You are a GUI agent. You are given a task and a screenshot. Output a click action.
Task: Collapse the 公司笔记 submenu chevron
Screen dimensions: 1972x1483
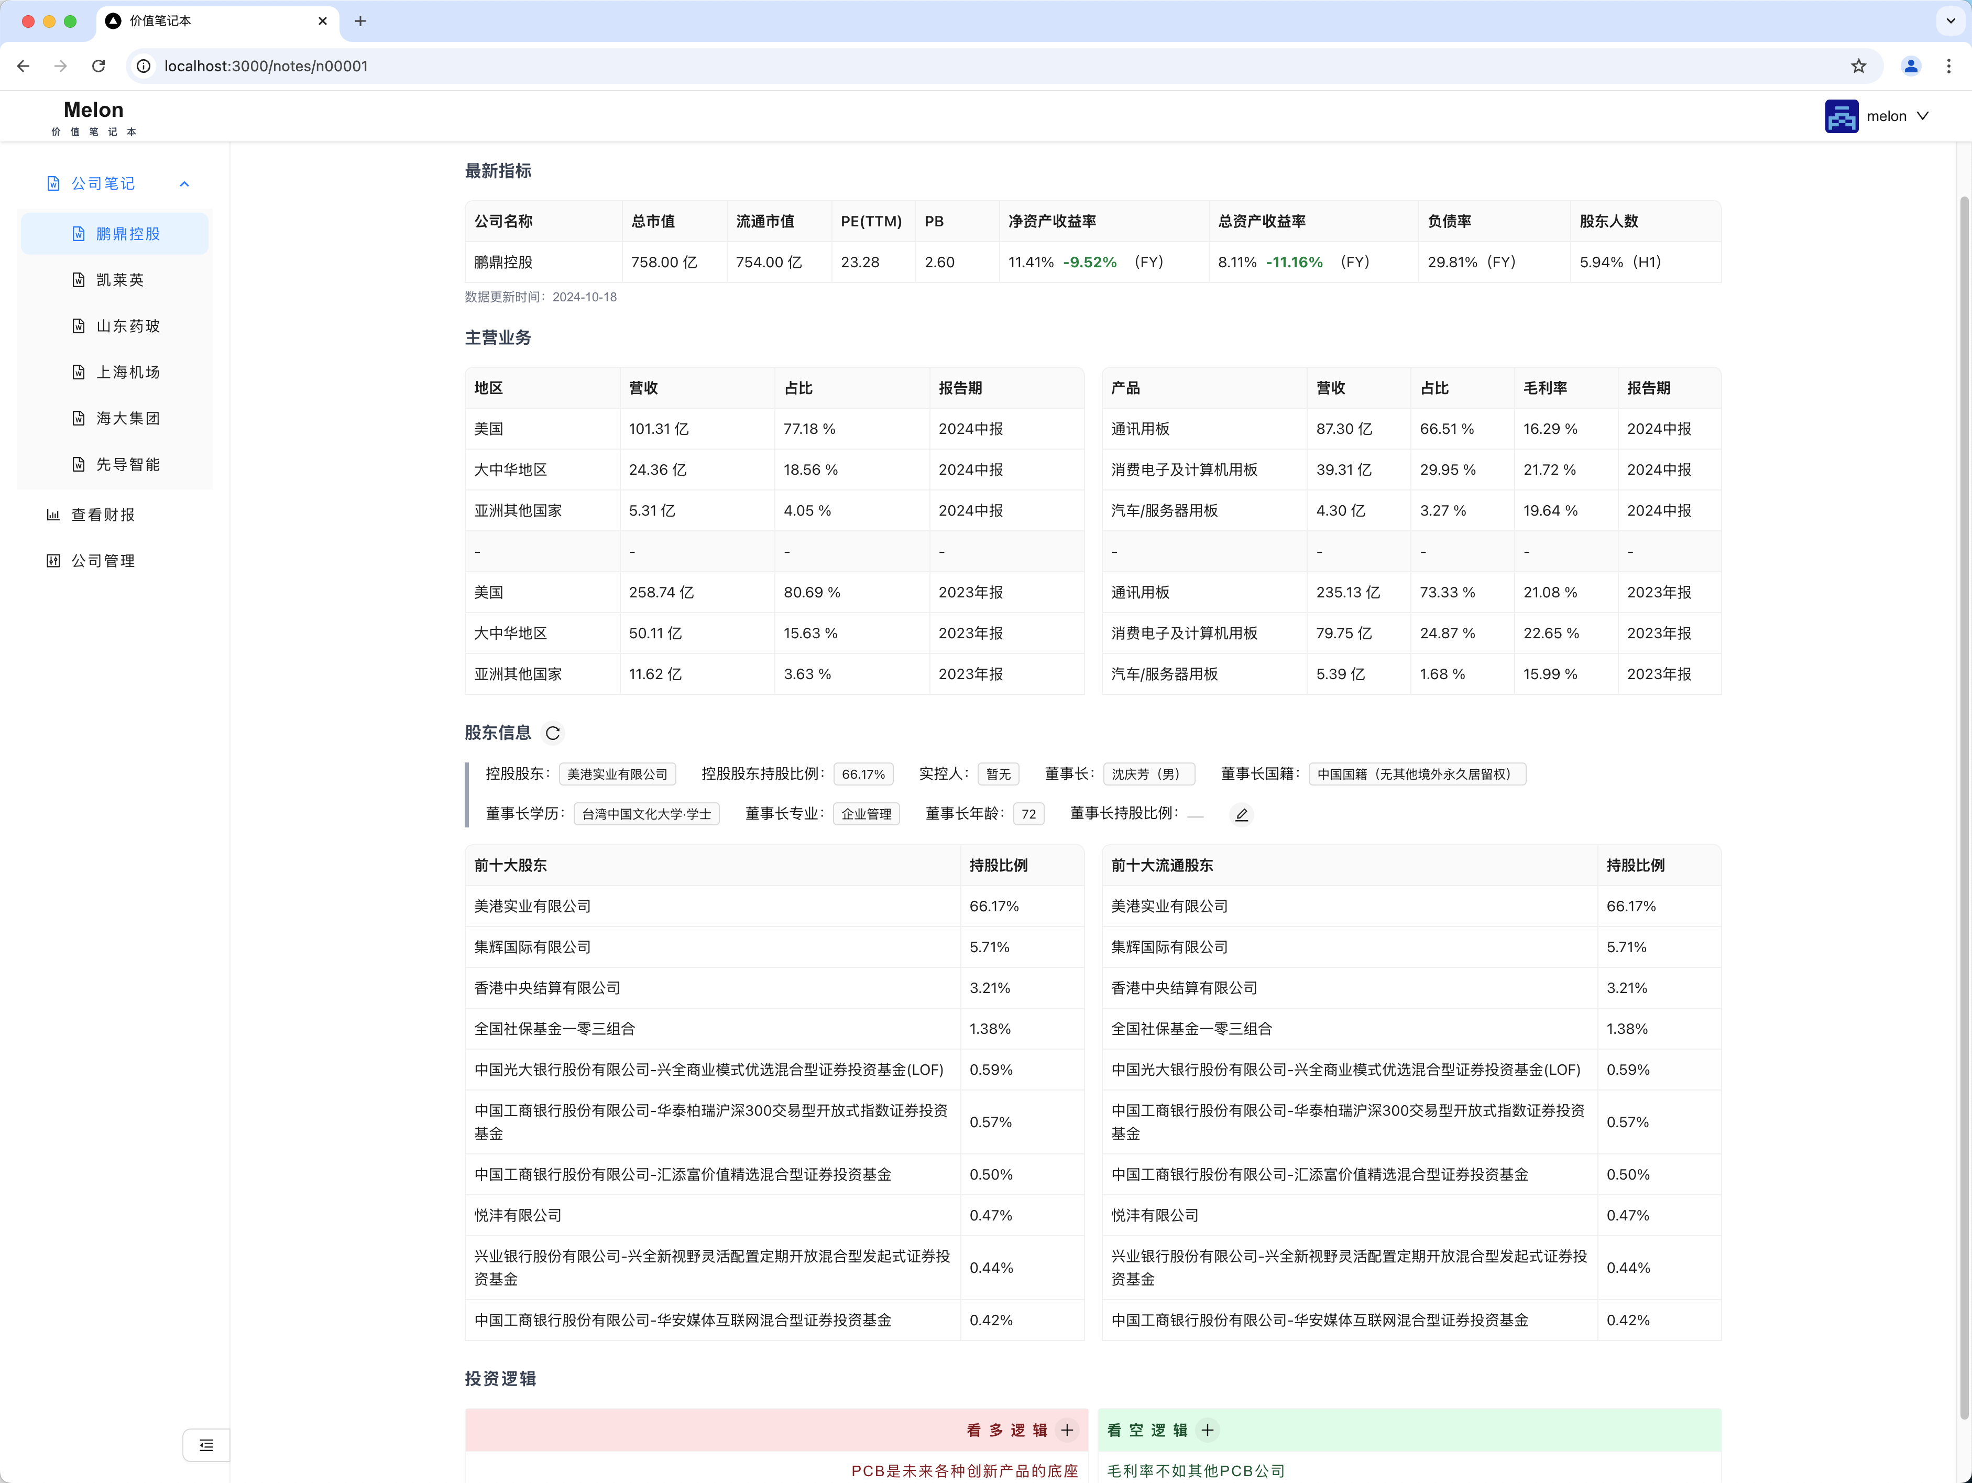click(x=184, y=184)
